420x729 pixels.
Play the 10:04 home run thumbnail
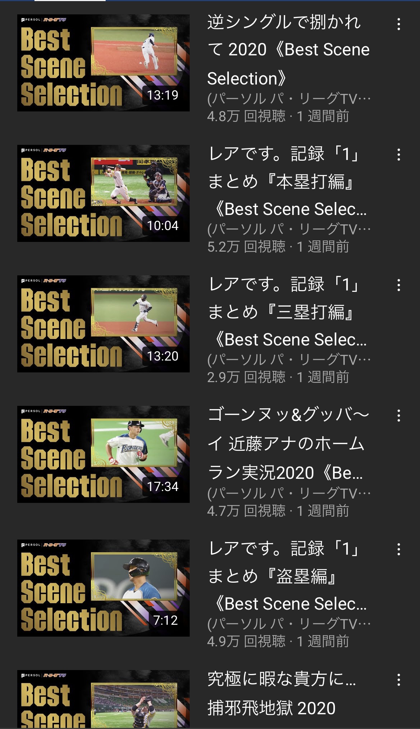103,193
